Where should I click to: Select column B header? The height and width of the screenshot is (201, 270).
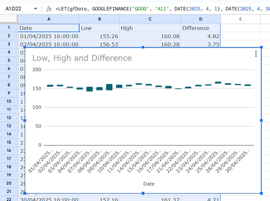coord(100,19)
